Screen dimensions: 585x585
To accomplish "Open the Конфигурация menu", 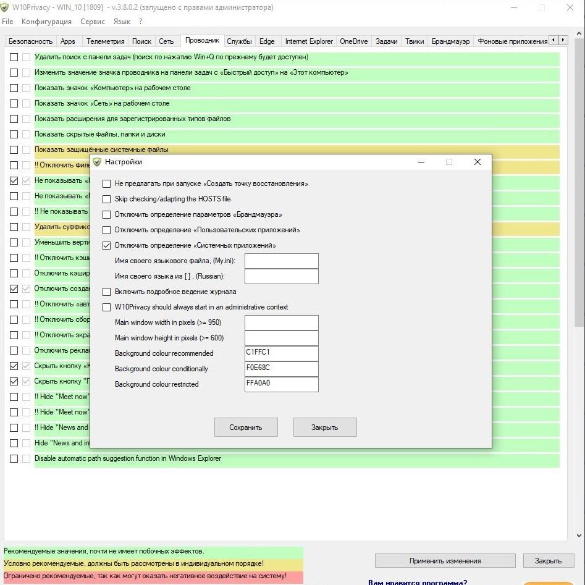I will click(46, 22).
